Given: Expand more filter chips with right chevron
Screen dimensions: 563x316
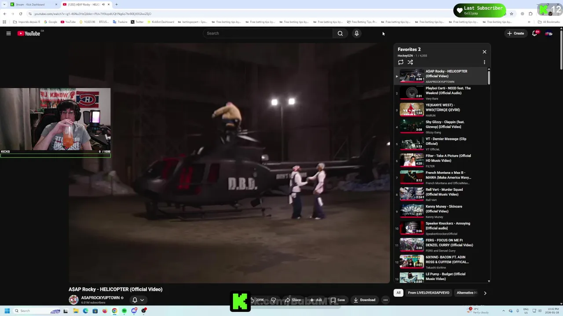Looking at the screenshot, I should coord(485,293).
